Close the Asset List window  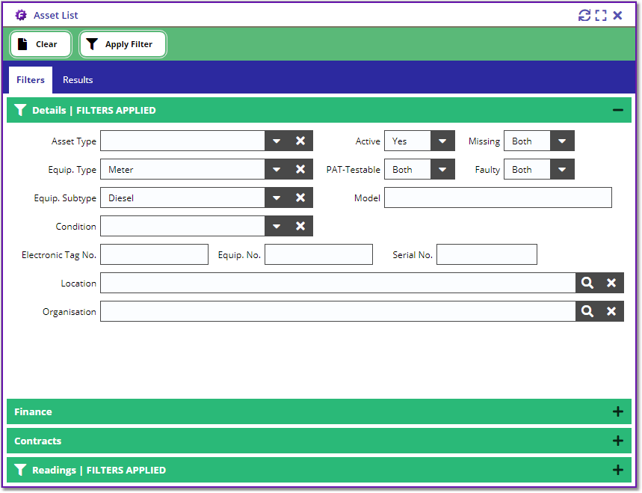coord(617,16)
